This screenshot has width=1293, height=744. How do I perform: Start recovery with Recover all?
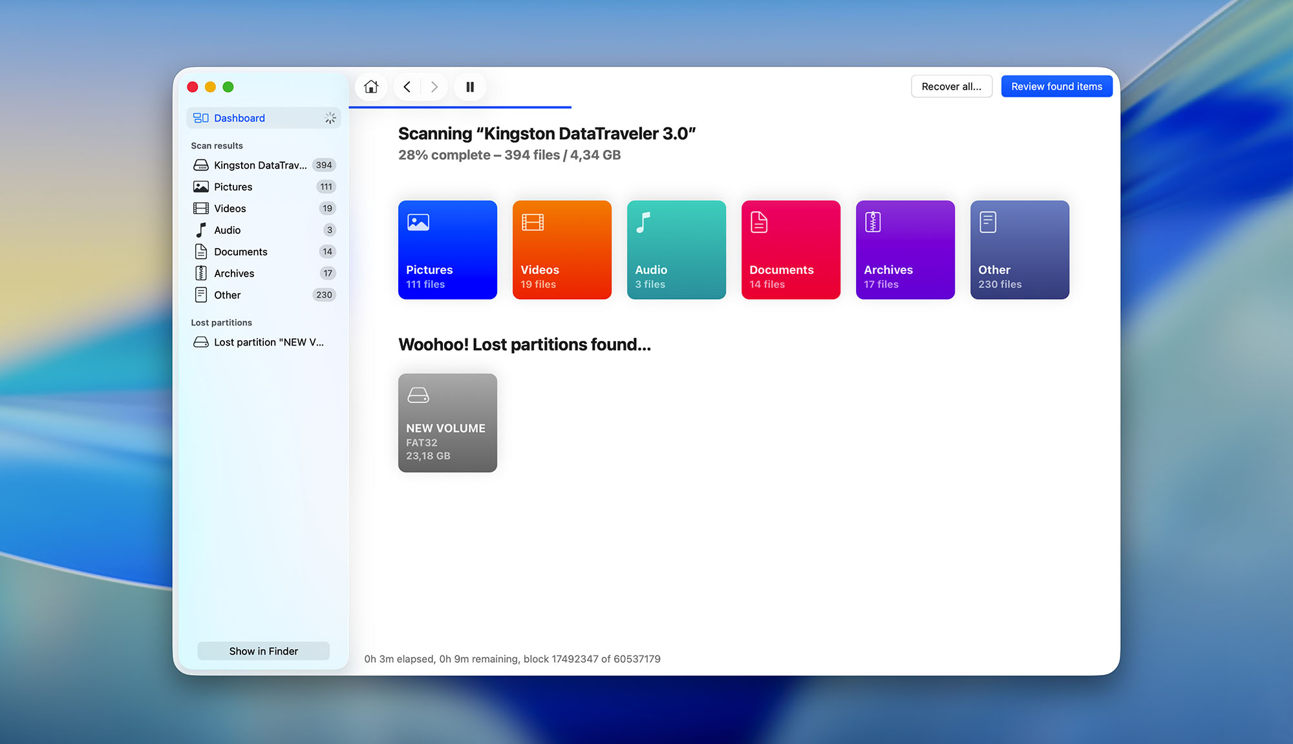tap(952, 86)
